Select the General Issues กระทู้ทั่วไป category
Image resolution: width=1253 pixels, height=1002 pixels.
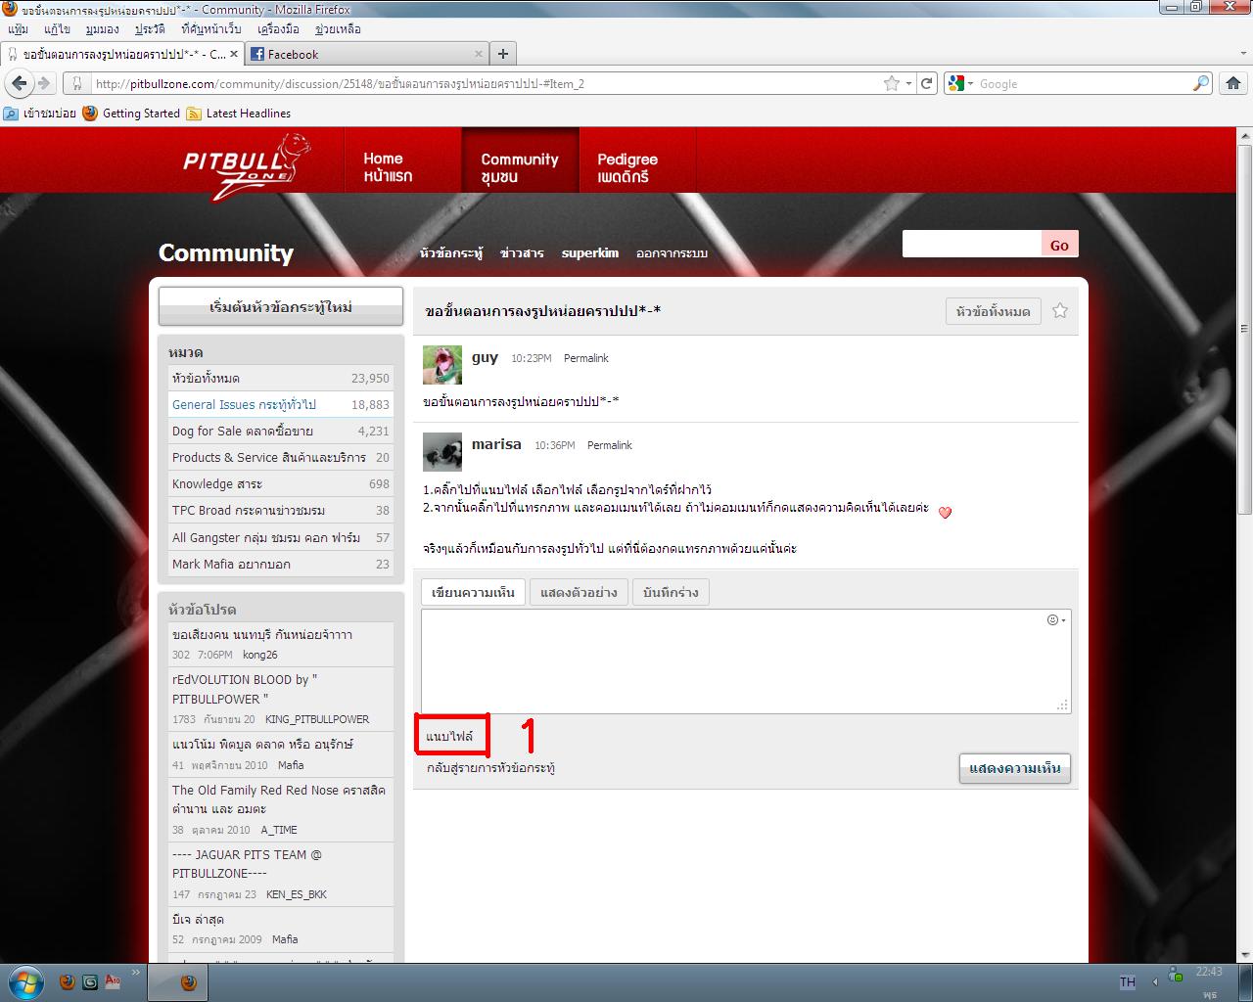coord(281,404)
